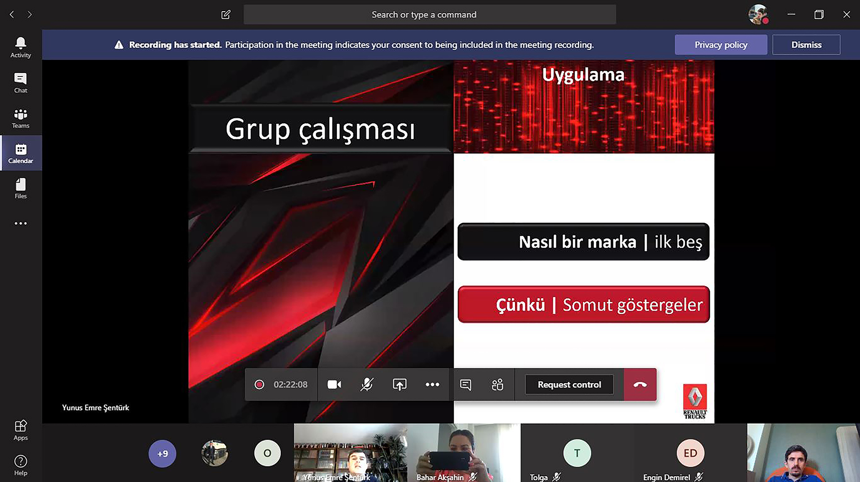860x482 pixels.
Task: Open Chat from the left sidebar
Action: coord(20,82)
